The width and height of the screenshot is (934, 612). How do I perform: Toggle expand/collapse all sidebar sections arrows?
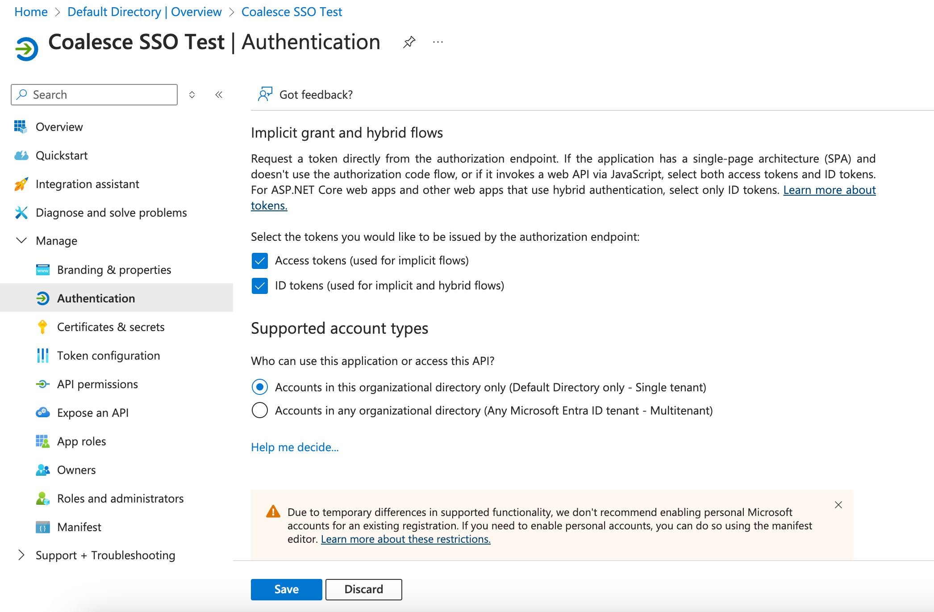pos(192,95)
